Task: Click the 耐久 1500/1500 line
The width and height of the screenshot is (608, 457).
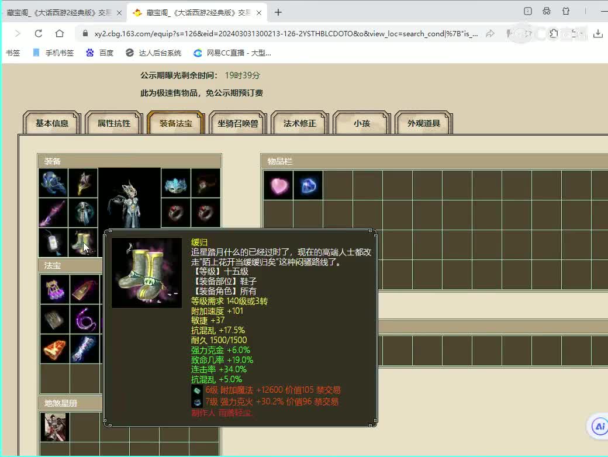Action: [x=219, y=340]
